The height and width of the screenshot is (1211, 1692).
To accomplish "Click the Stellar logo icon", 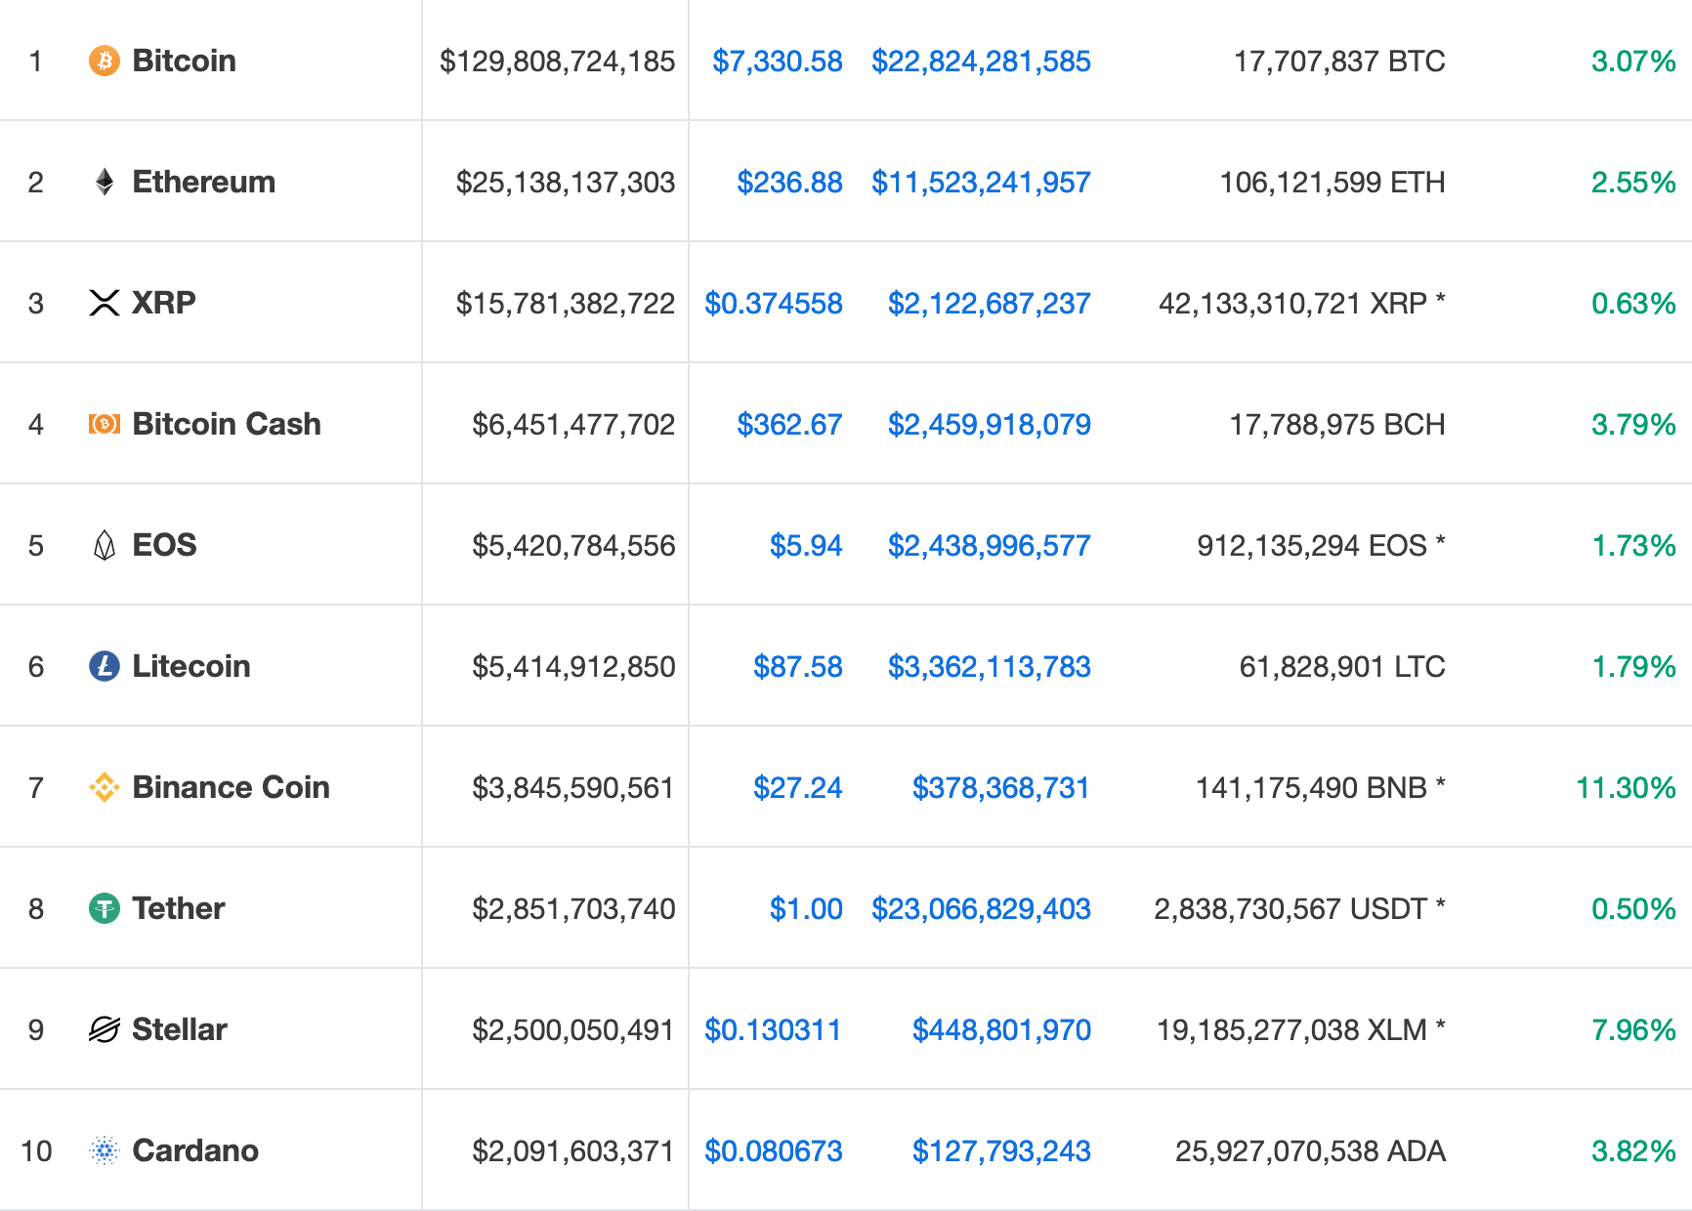I will (x=105, y=1029).
